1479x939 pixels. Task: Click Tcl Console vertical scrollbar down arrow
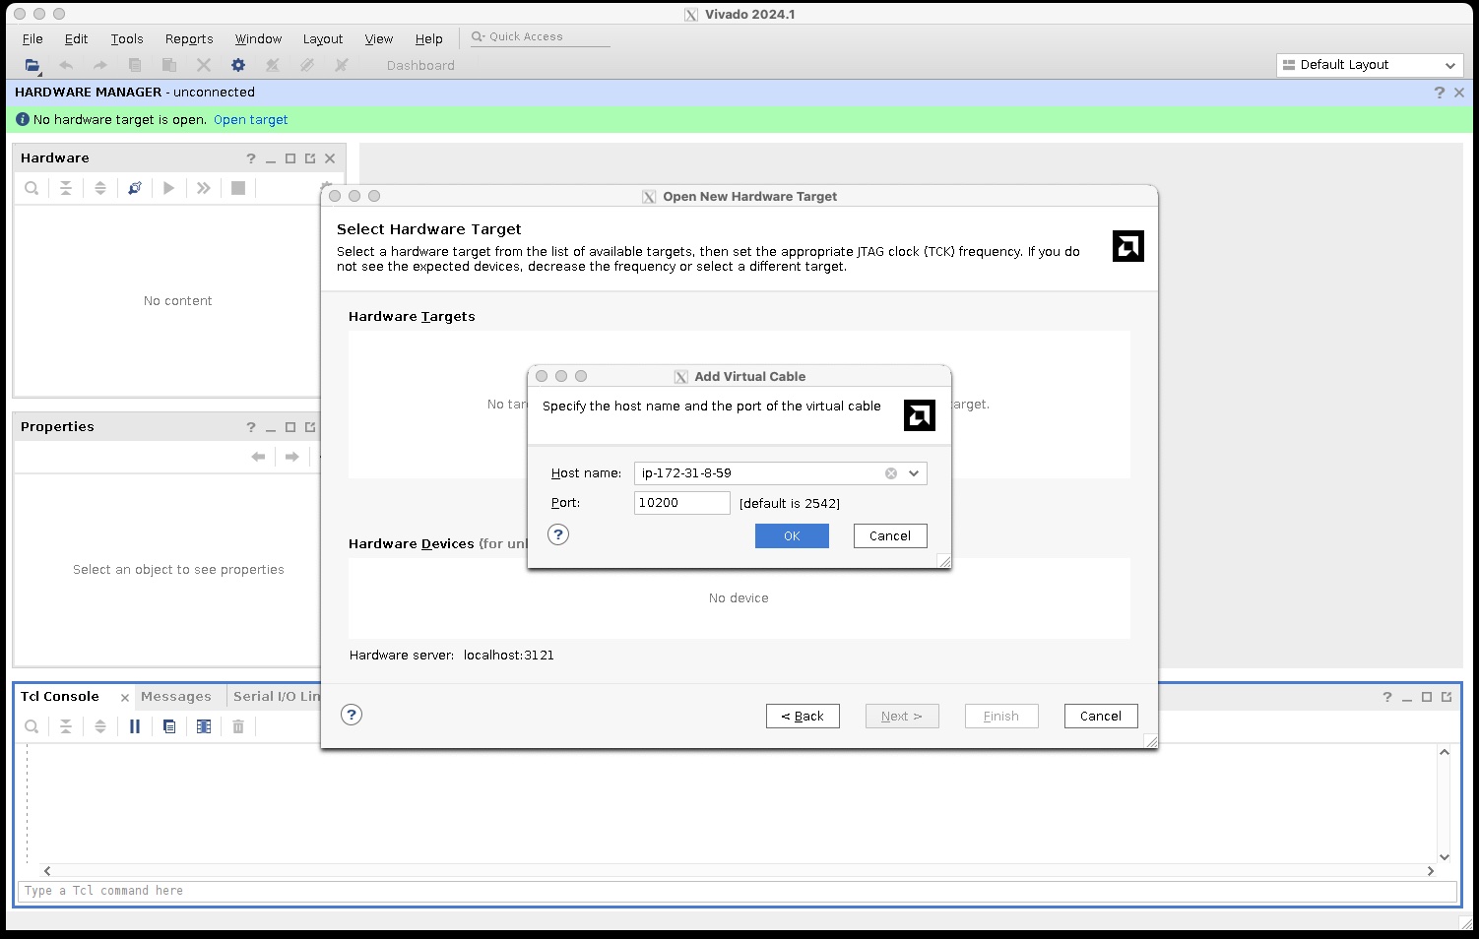click(1445, 857)
